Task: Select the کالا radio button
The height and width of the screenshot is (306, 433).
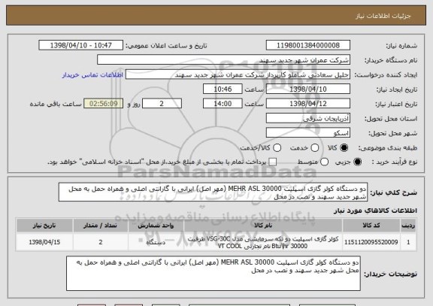Action: [x=344, y=148]
